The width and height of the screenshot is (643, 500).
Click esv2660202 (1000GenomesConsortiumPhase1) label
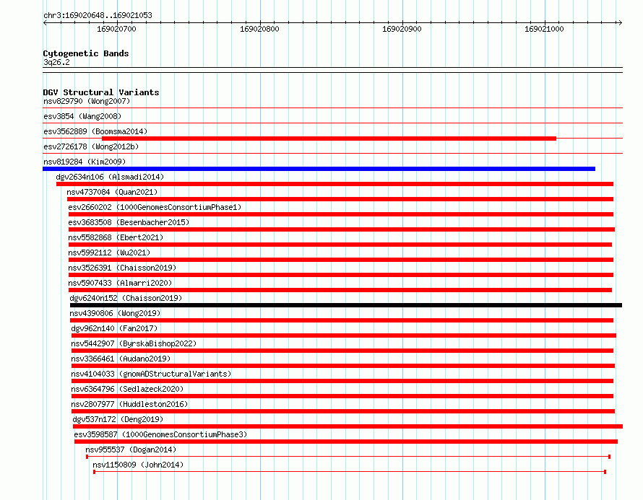155,207
